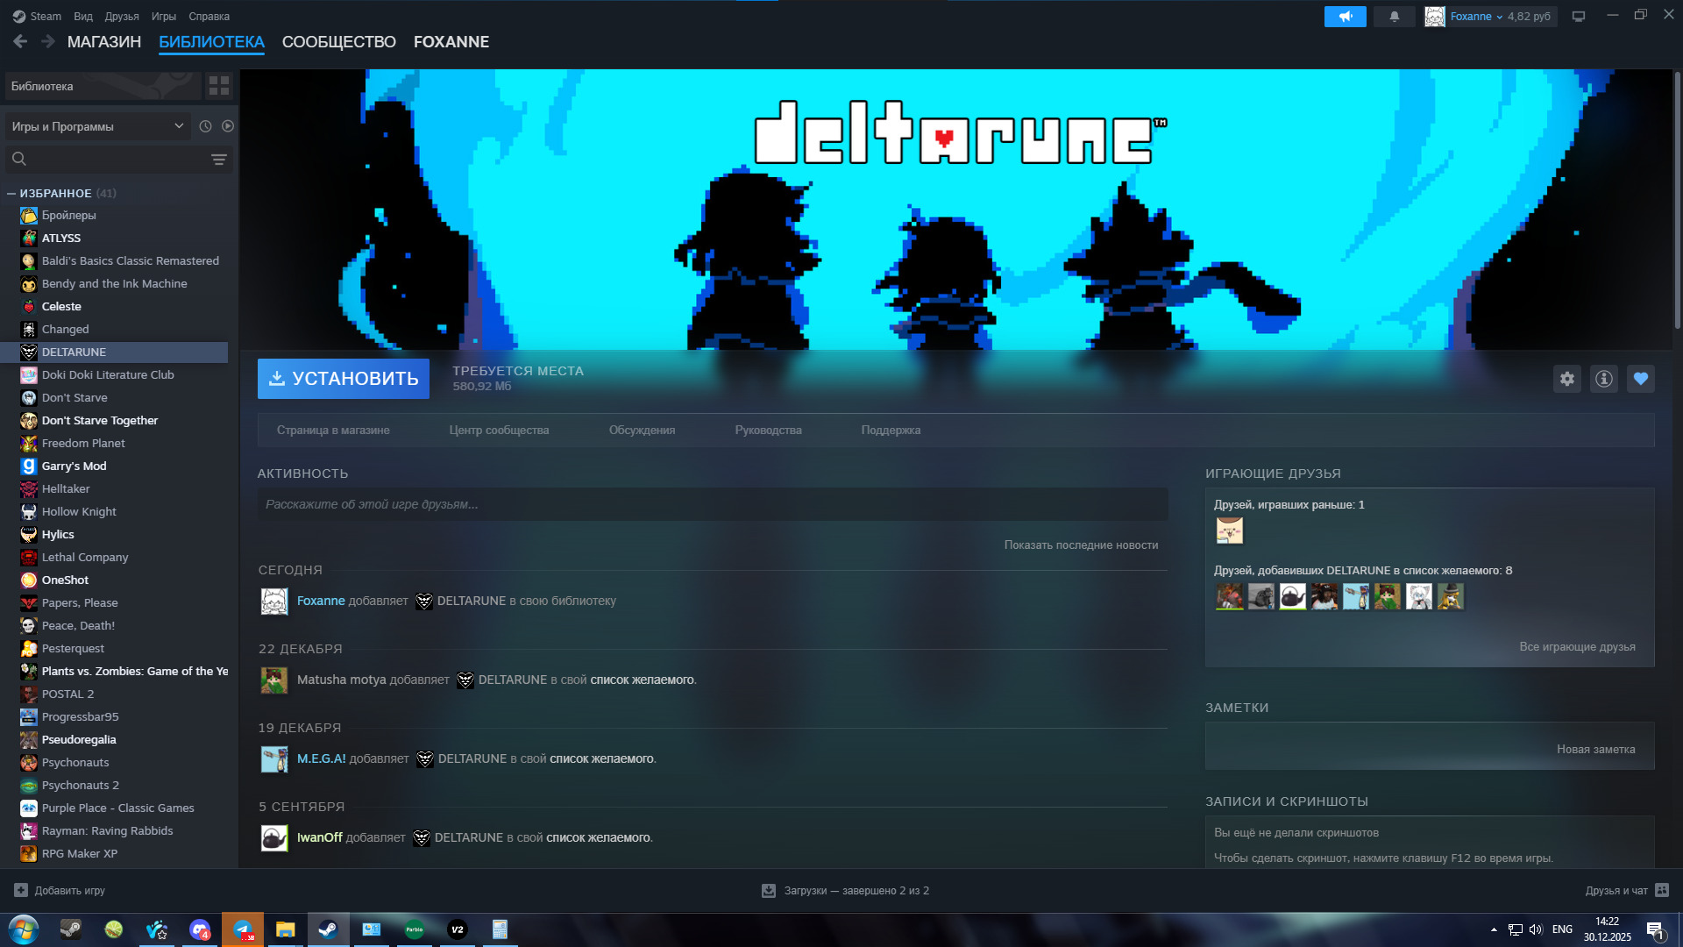Click the Big Picture mode monitor icon
This screenshot has height=947, width=1683.
point(1579,17)
